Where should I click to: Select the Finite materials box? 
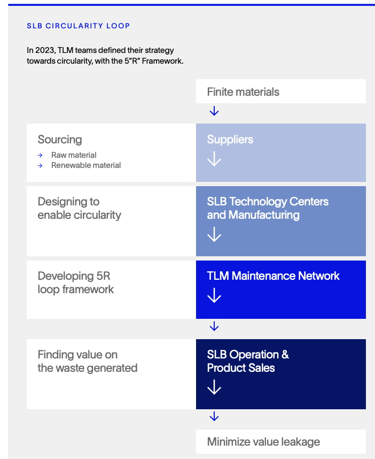[x=281, y=91]
